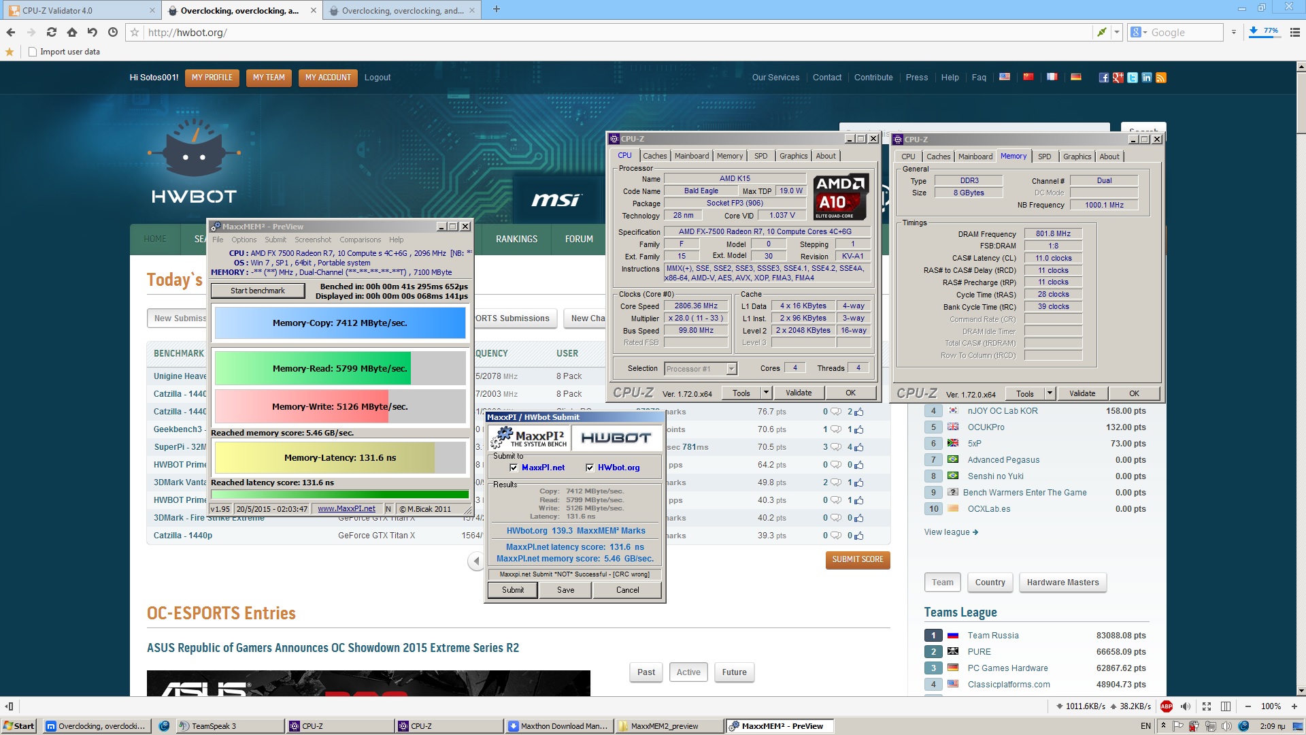Follow the View league link
The width and height of the screenshot is (1306, 735).
click(951, 532)
